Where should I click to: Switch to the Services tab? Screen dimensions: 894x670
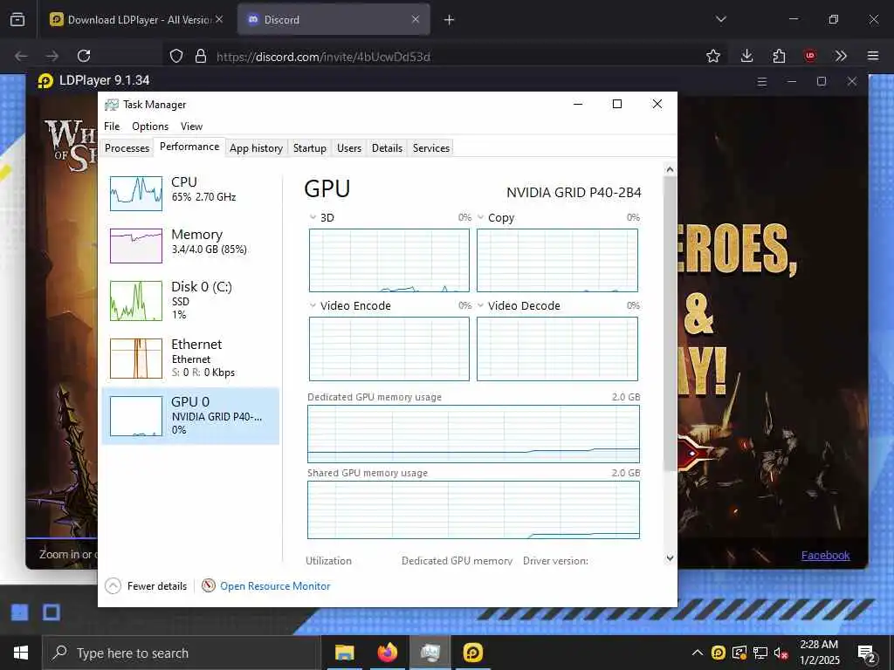point(431,148)
